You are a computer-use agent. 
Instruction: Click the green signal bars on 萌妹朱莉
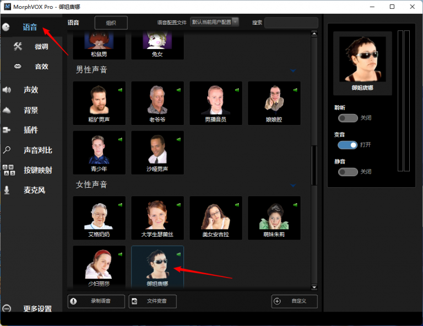coord(295,205)
